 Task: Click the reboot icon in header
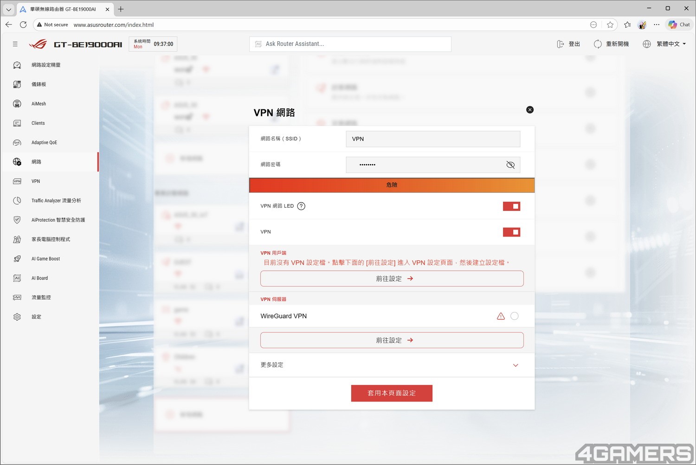[x=598, y=44]
